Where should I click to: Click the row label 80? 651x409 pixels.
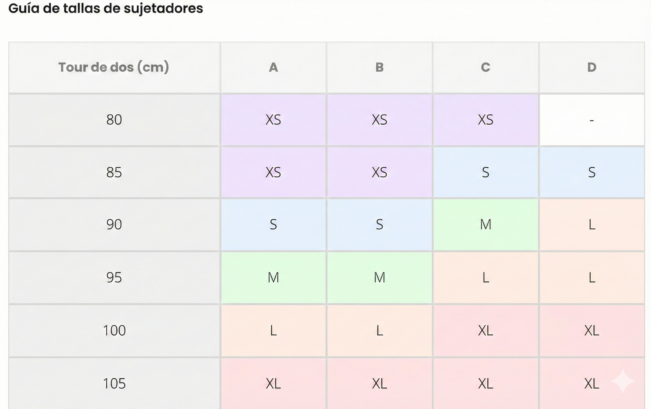point(114,120)
